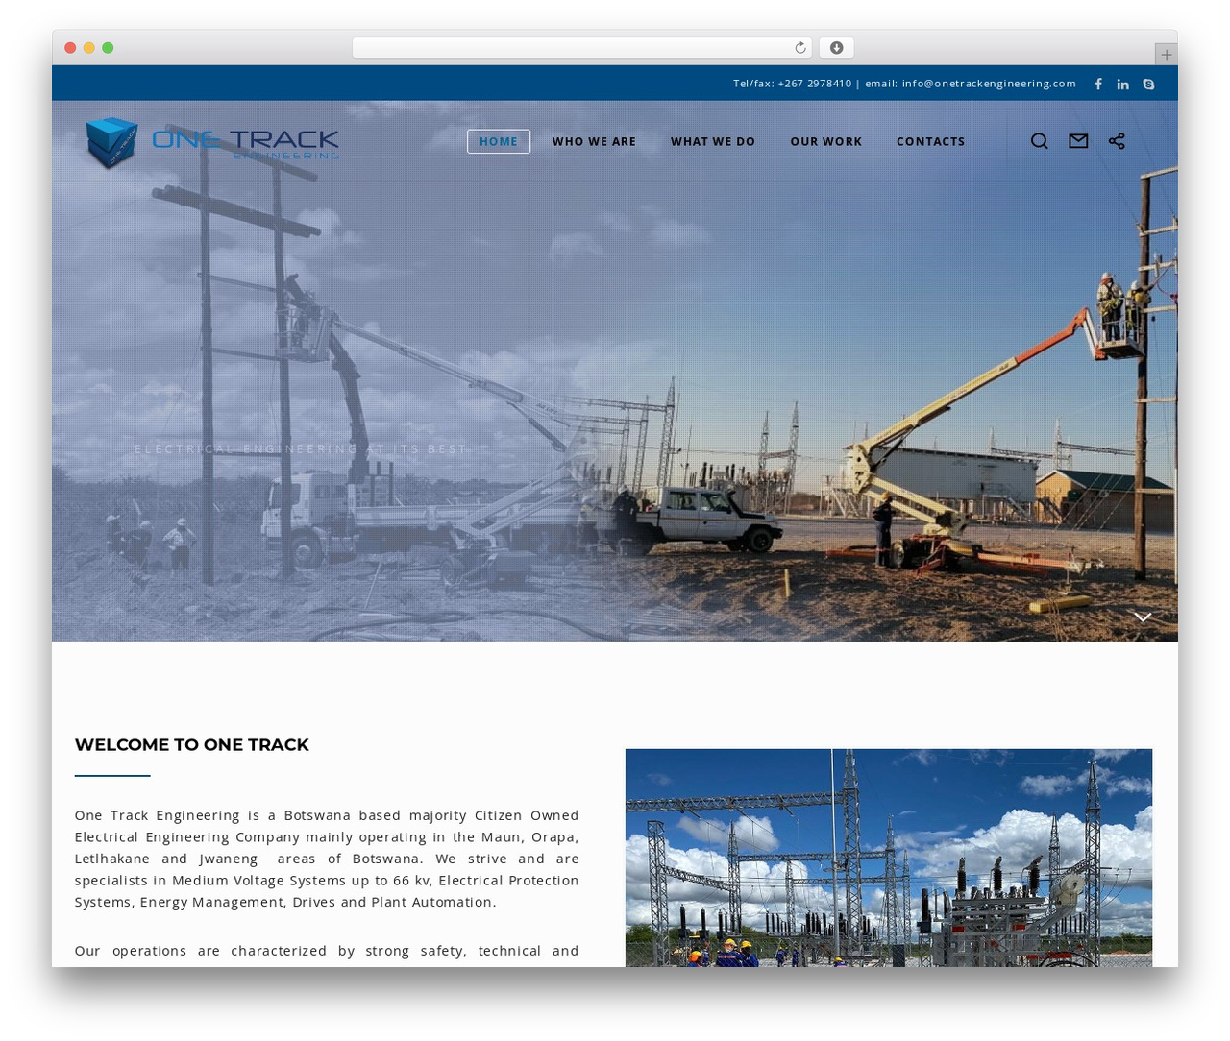The width and height of the screenshot is (1230, 1041).
Task: Click the info@onetrackengineering.com email link
Action: pos(989,84)
